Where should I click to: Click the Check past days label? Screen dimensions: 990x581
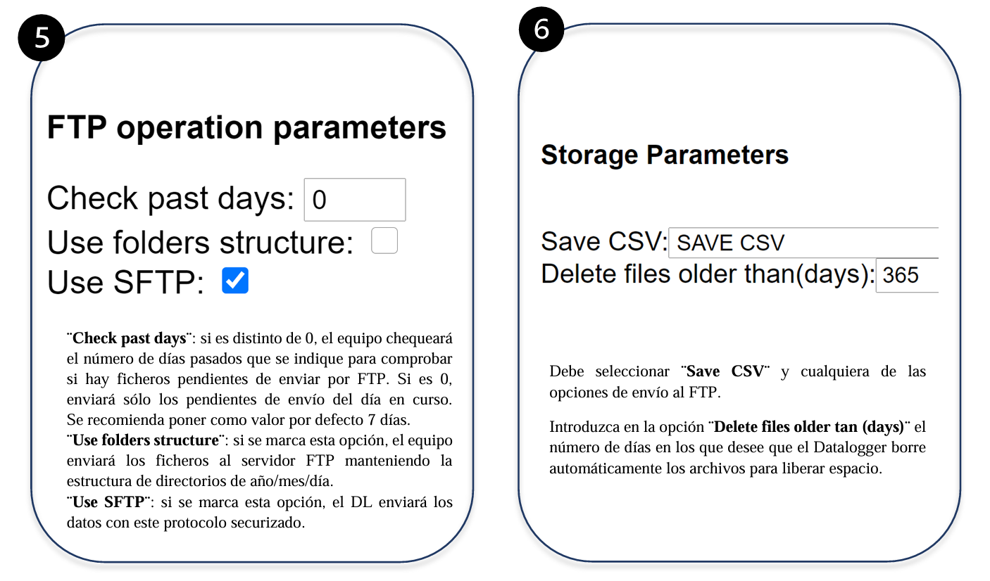170,199
